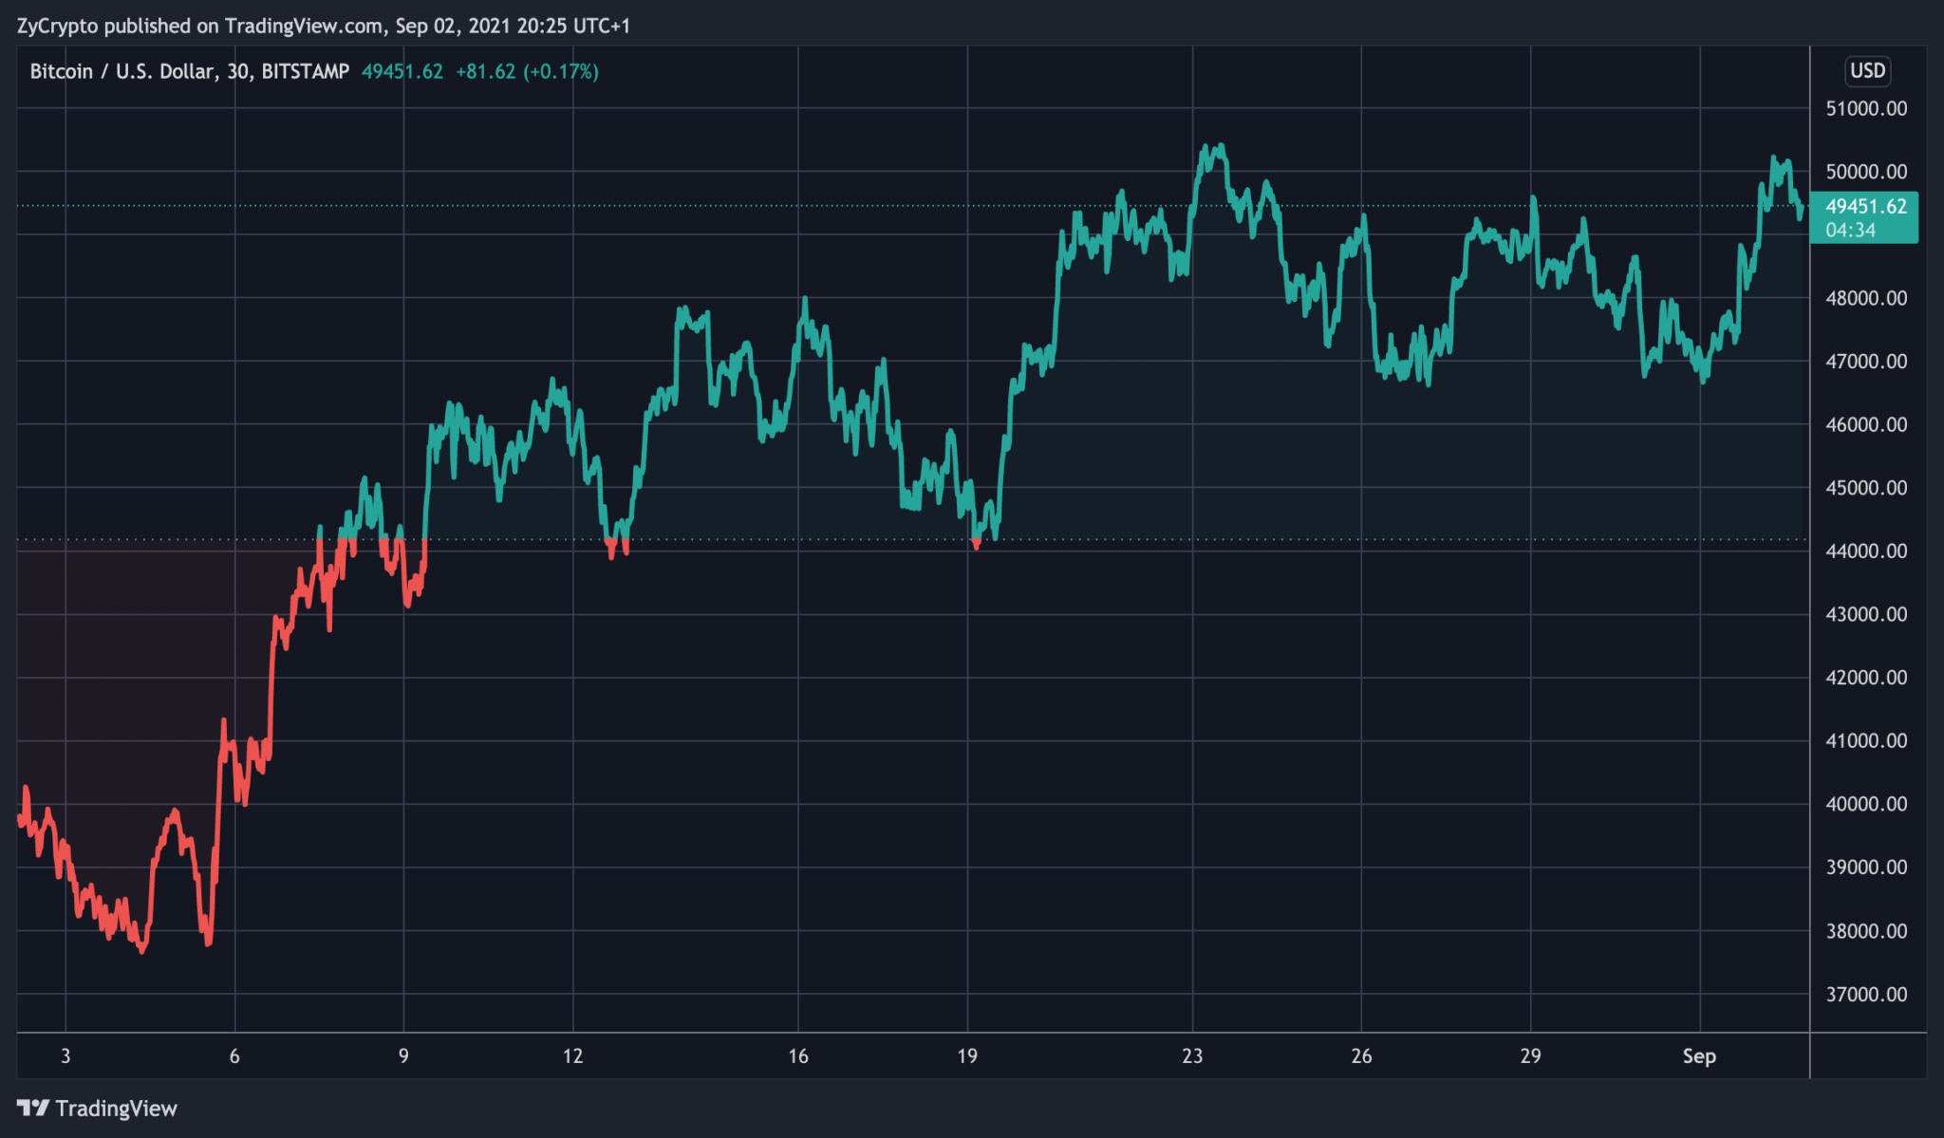Click the 38000.00 price axis label

[x=1866, y=931]
